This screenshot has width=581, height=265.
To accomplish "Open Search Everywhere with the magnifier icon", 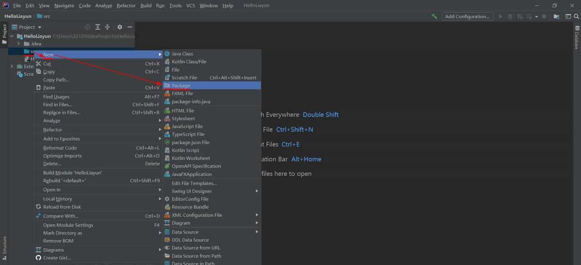I will point(576,16).
